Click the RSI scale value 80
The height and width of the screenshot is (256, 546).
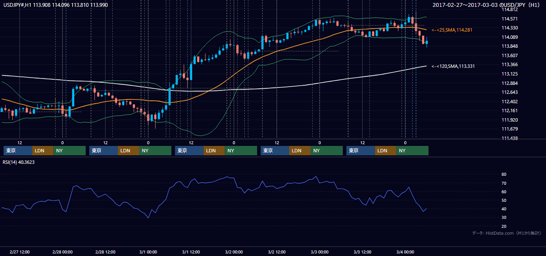[x=504, y=175]
